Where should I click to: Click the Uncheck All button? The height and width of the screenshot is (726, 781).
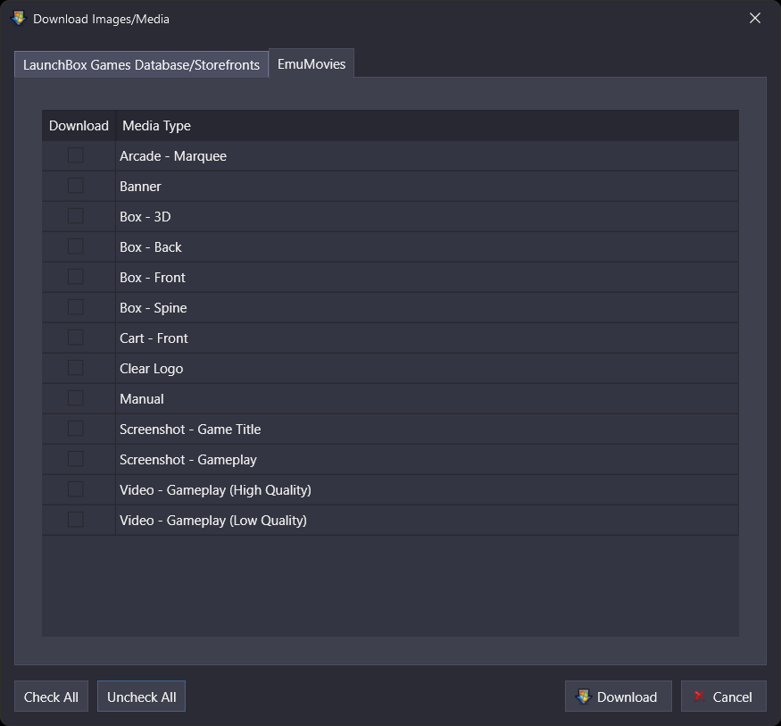(x=141, y=697)
